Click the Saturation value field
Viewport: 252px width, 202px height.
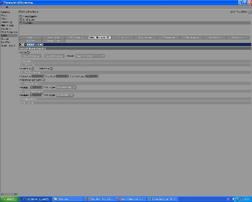click(38, 76)
